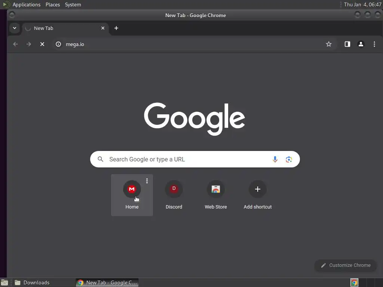This screenshot has width=383, height=287.
Task: View site information for mega.io
Action: click(58, 44)
